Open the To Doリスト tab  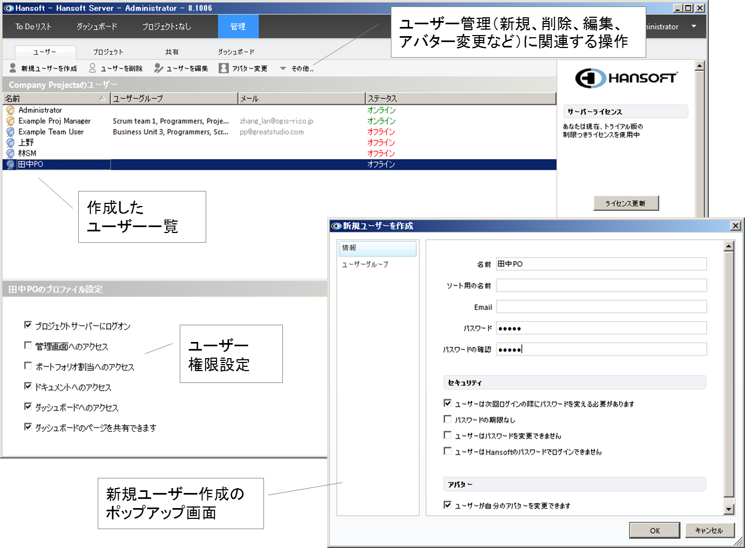[33, 26]
